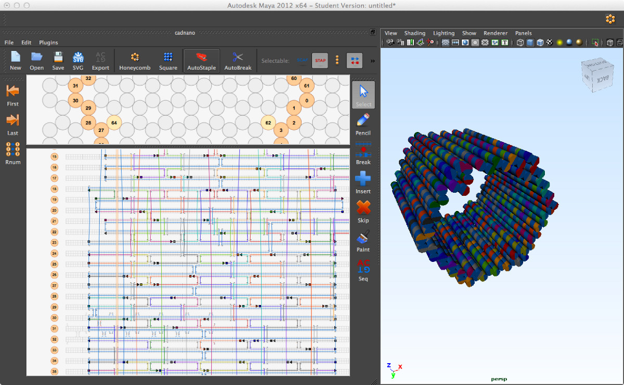The width and height of the screenshot is (624, 385).
Task: Choose the Honeycomb lattice button
Action: (135, 61)
